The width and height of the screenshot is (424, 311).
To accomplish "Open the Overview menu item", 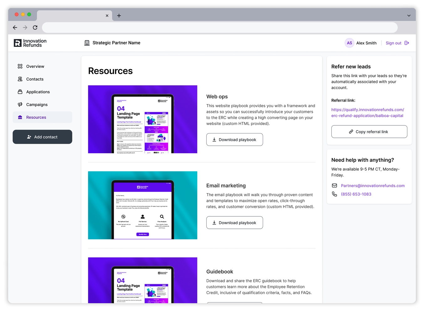I will point(35,67).
